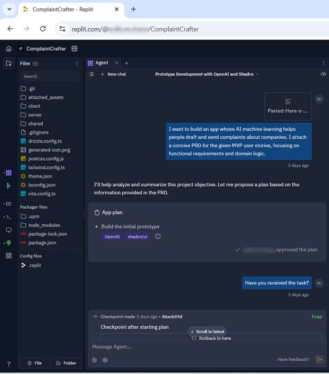The height and width of the screenshot is (374, 329).
Task: Open the Pasted-Here-s attachment thumbnail
Action: (x=288, y=106)
